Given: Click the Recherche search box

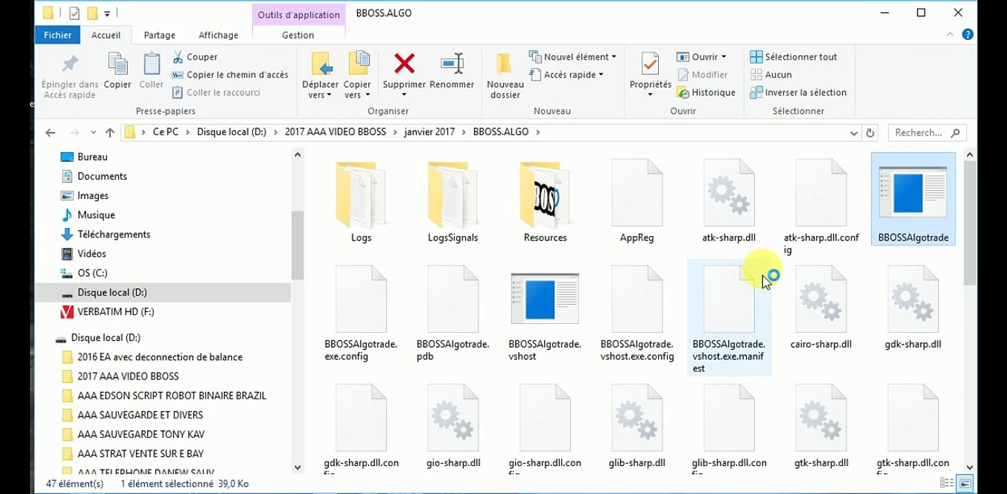Looking at the screenshot, I should coord(927,132).
